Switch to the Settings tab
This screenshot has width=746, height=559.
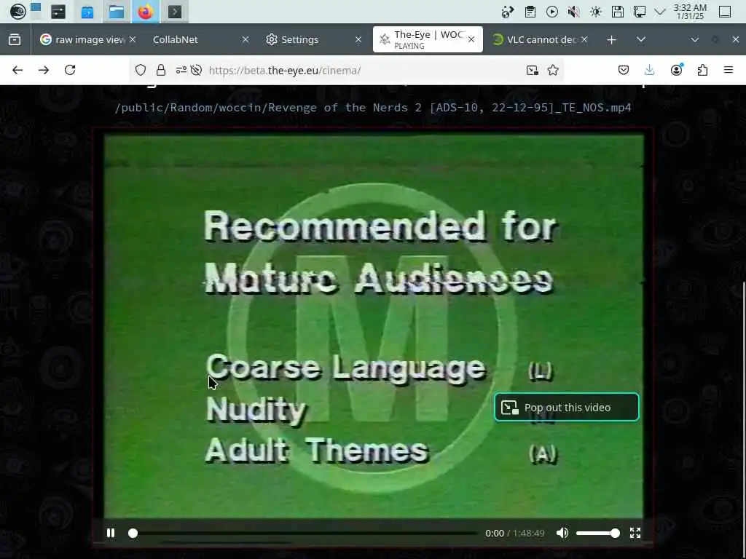click(x=312, y=39)
